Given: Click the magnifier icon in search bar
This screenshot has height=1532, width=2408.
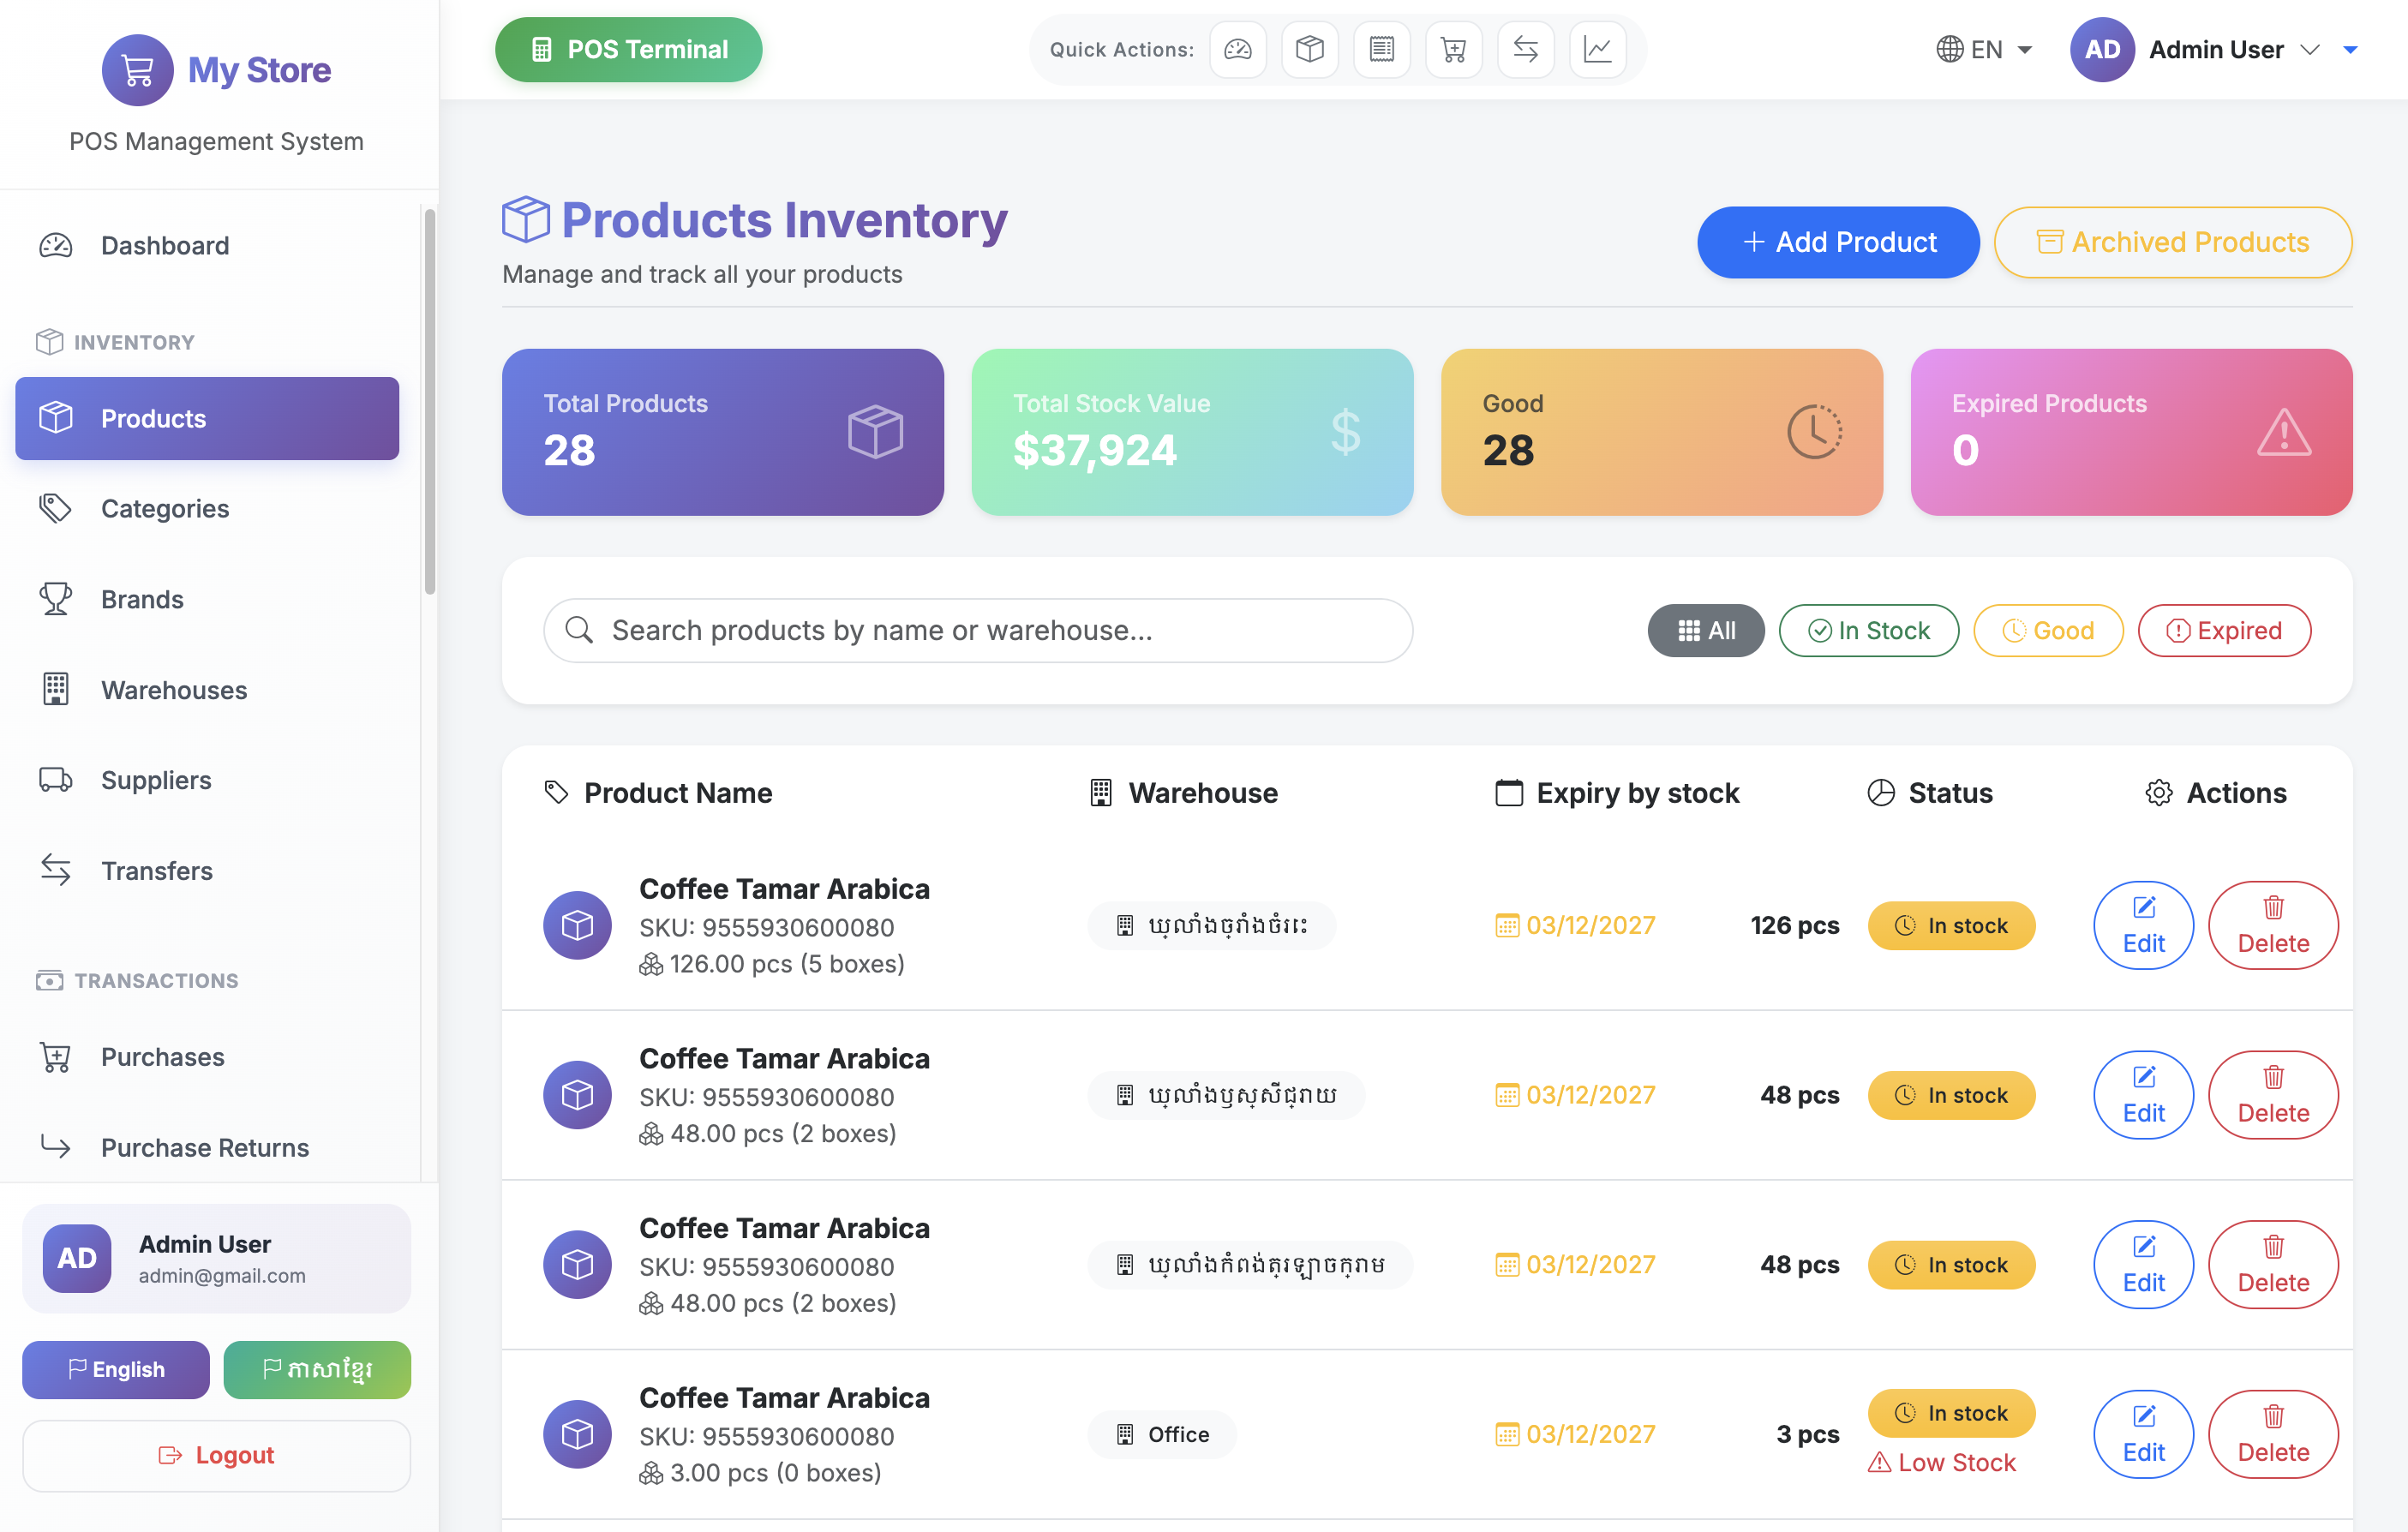Looking at the screenshot, I should tap(579, 630).
